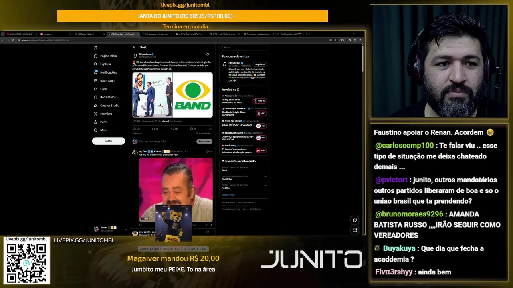Open Premium in the X sidebar
The width and height of the screenshot is (513, 288).
coord(103,114)
